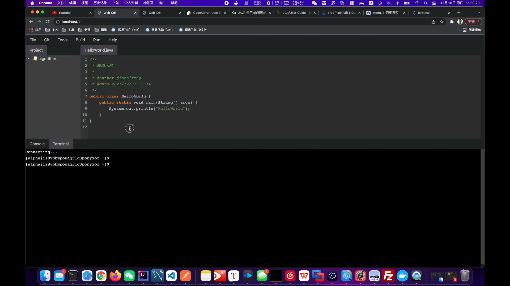Open the Build menu
The height and width of the screenshot is (286, 510).
(x=80, y=40)
